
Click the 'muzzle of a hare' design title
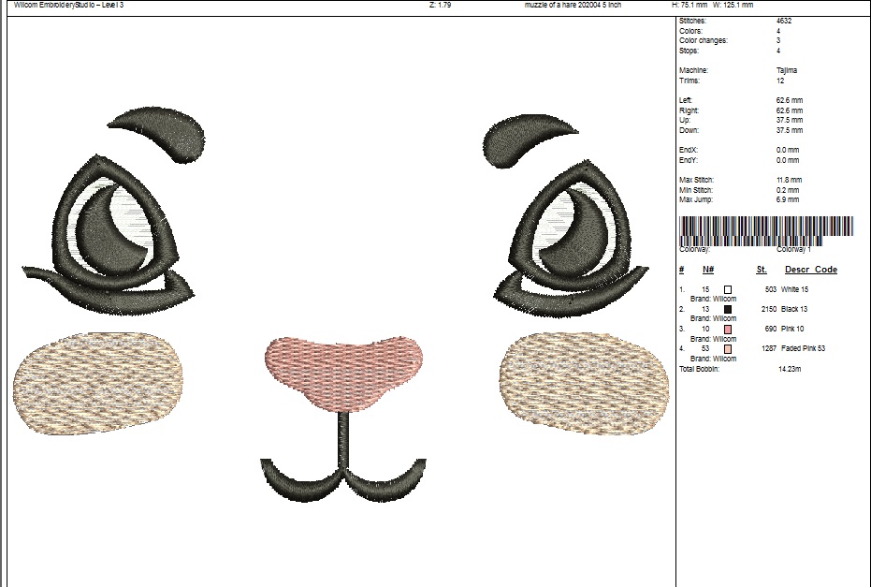click(x=573, y=5)
